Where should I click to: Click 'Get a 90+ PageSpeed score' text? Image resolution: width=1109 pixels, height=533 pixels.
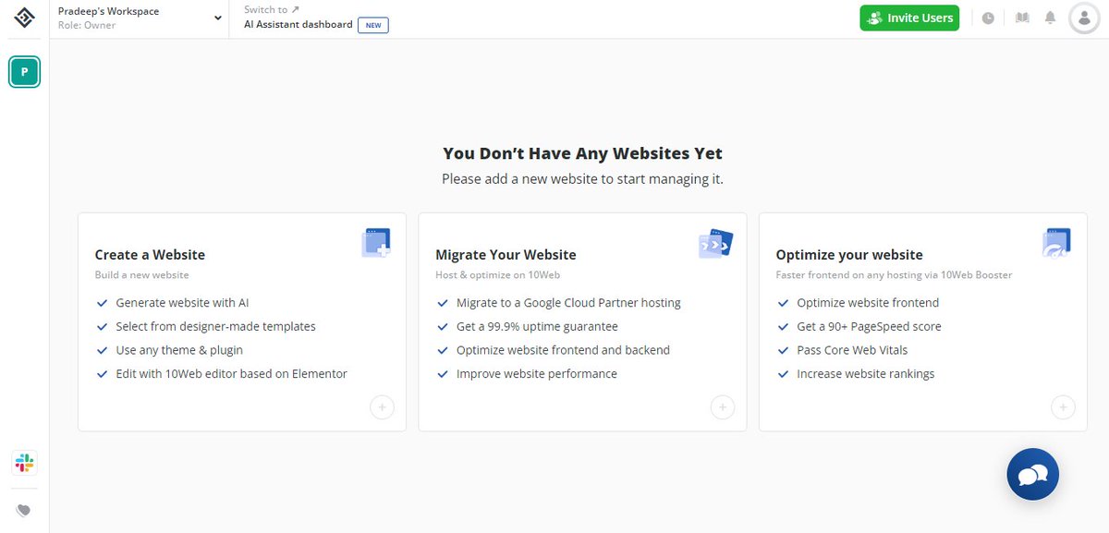[869, 326]
